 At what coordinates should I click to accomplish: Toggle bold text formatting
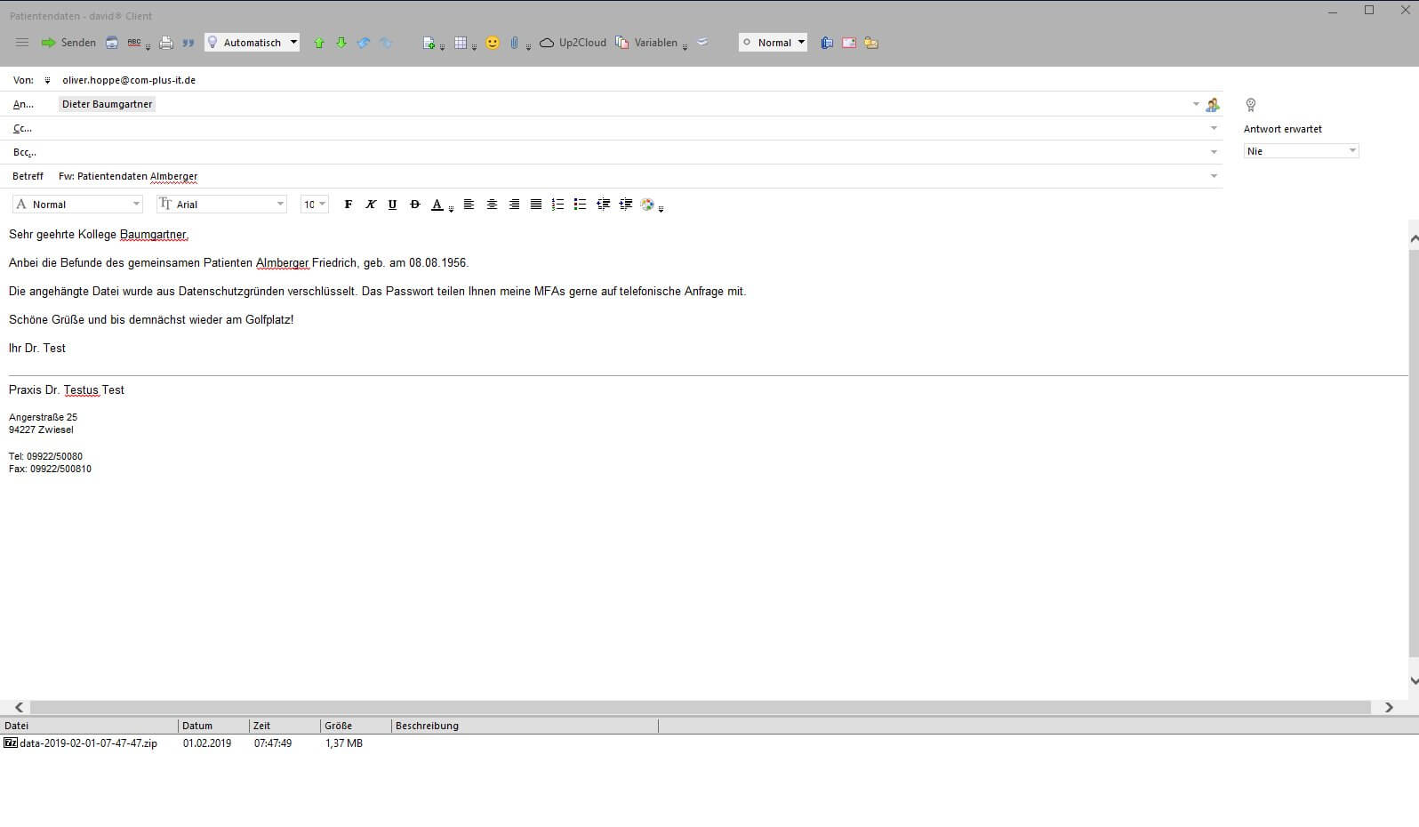348,205
